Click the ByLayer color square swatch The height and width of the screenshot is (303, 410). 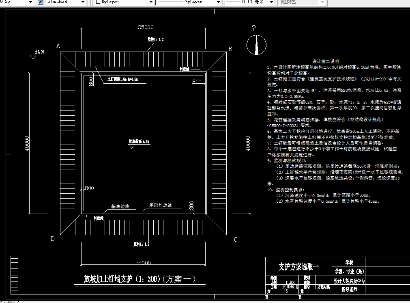point(98,2)
